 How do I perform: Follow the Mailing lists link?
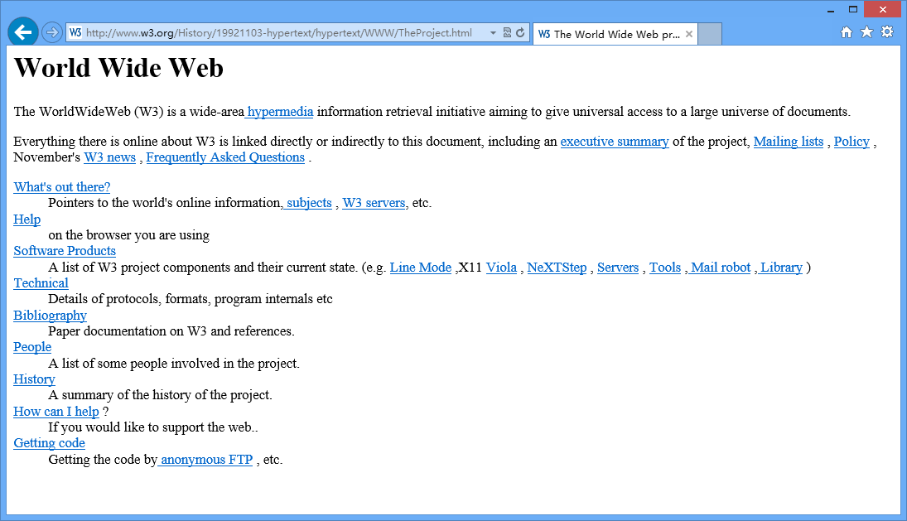pos(789,142)
